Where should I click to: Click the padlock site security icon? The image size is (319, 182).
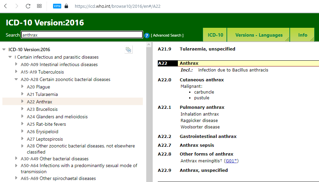[x=66, y=6]
